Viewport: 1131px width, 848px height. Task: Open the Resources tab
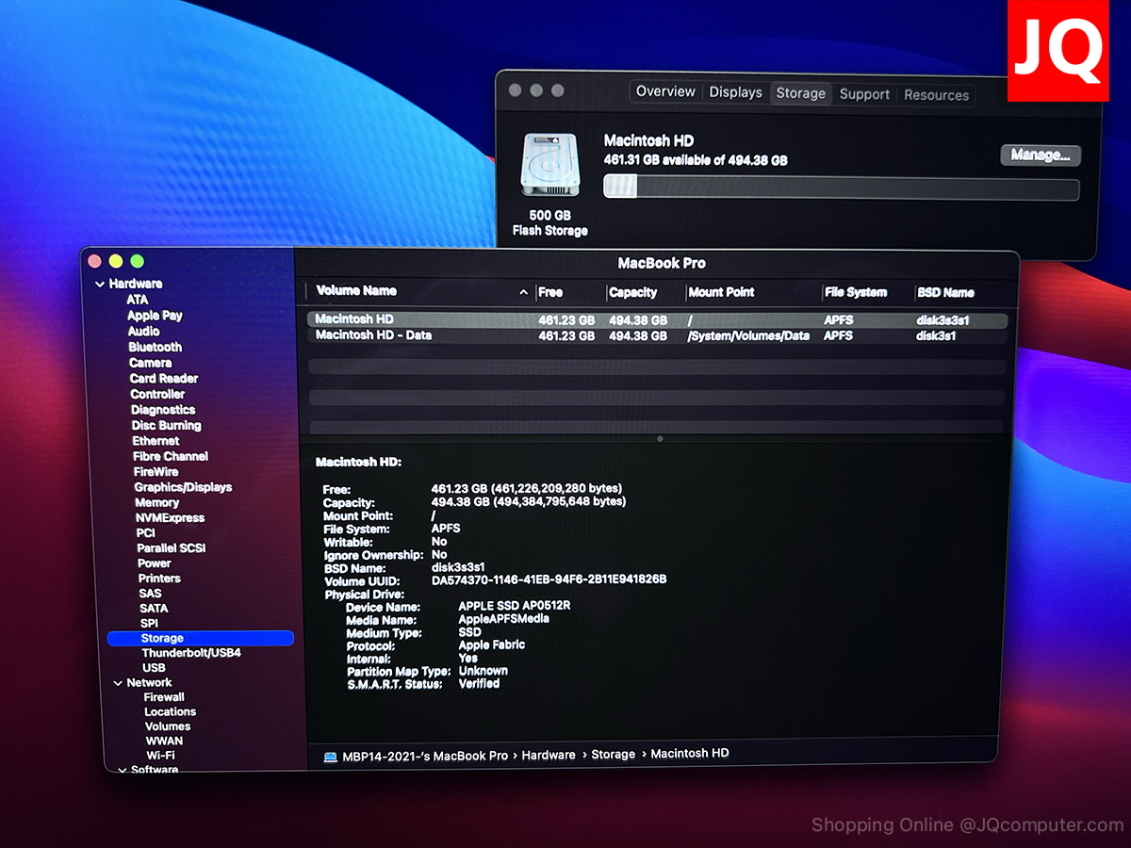pos(936,95)
